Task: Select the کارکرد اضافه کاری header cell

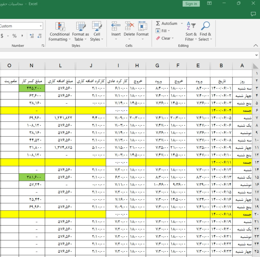Action: (91, 81)
